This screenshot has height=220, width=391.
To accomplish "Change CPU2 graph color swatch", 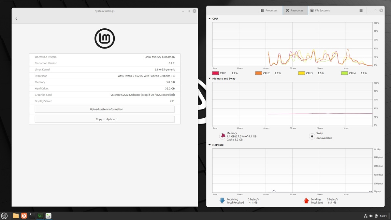I will [258, 73].
